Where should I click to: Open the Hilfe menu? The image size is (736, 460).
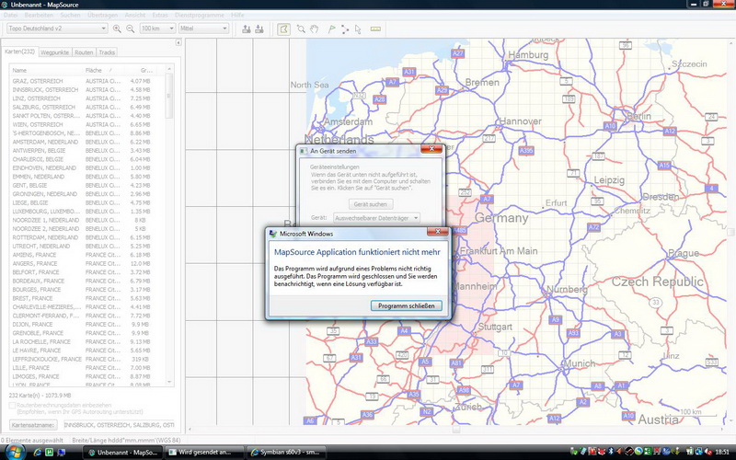tap(237, 15)
